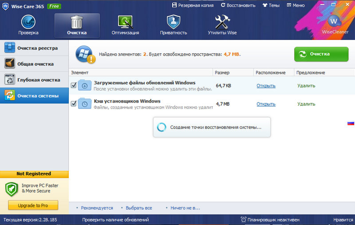Click Планировщик неактивен status text
Screen dimensions: 355x225
(273, 220)
